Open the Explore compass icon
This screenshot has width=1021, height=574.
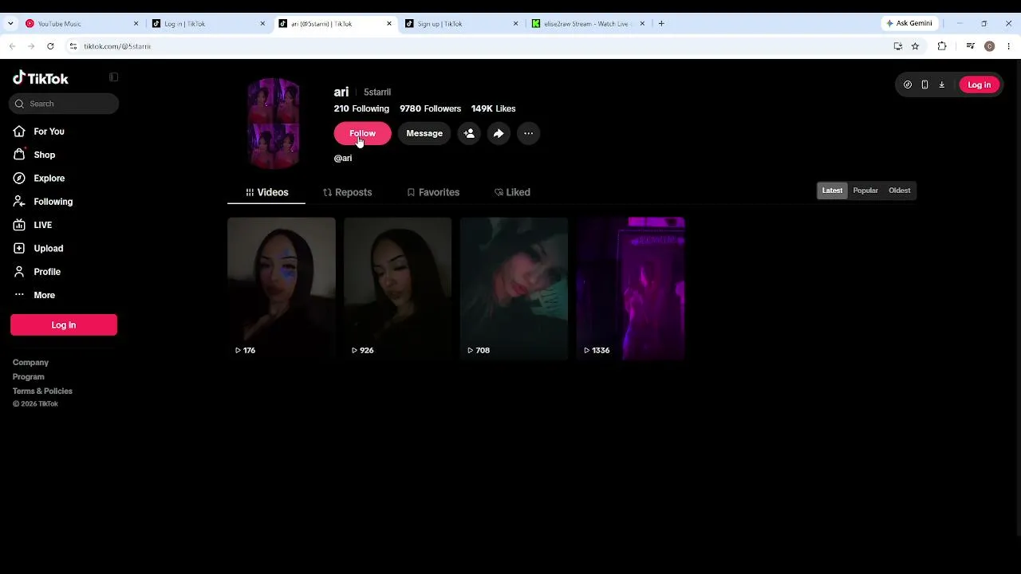coord(19,178)
